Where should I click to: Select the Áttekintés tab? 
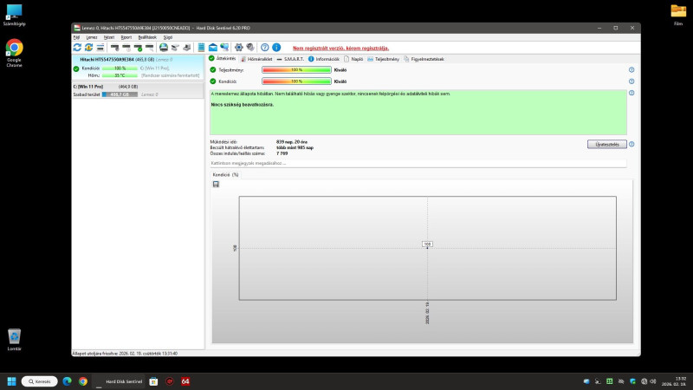223,58
